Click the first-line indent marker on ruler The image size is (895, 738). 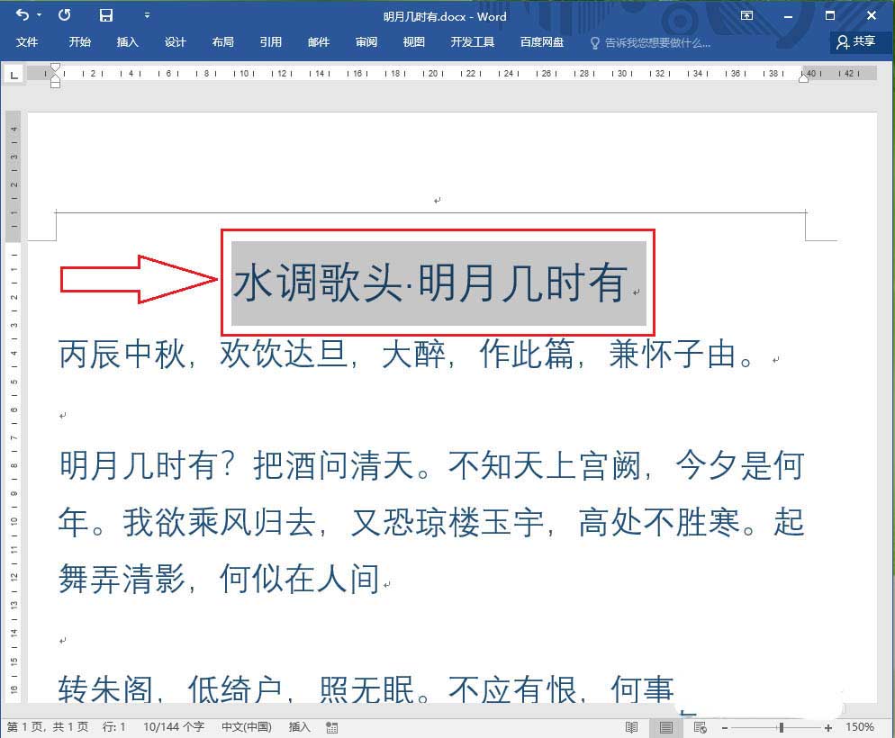click(55, 67)
